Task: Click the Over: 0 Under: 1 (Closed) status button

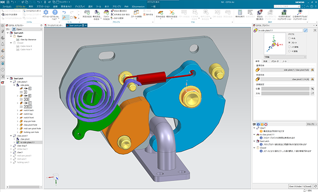Action: tap(300, 186)
